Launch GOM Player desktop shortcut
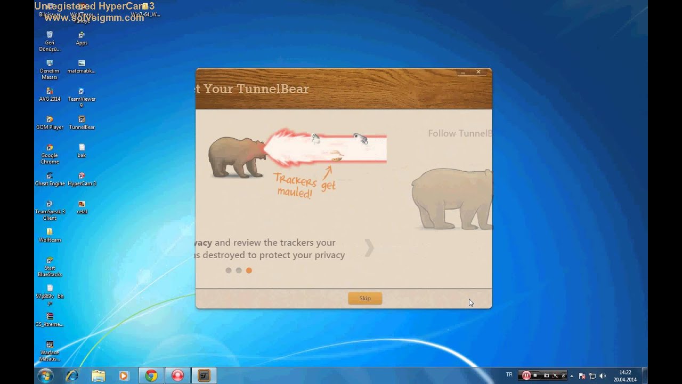 click(50, 123)
